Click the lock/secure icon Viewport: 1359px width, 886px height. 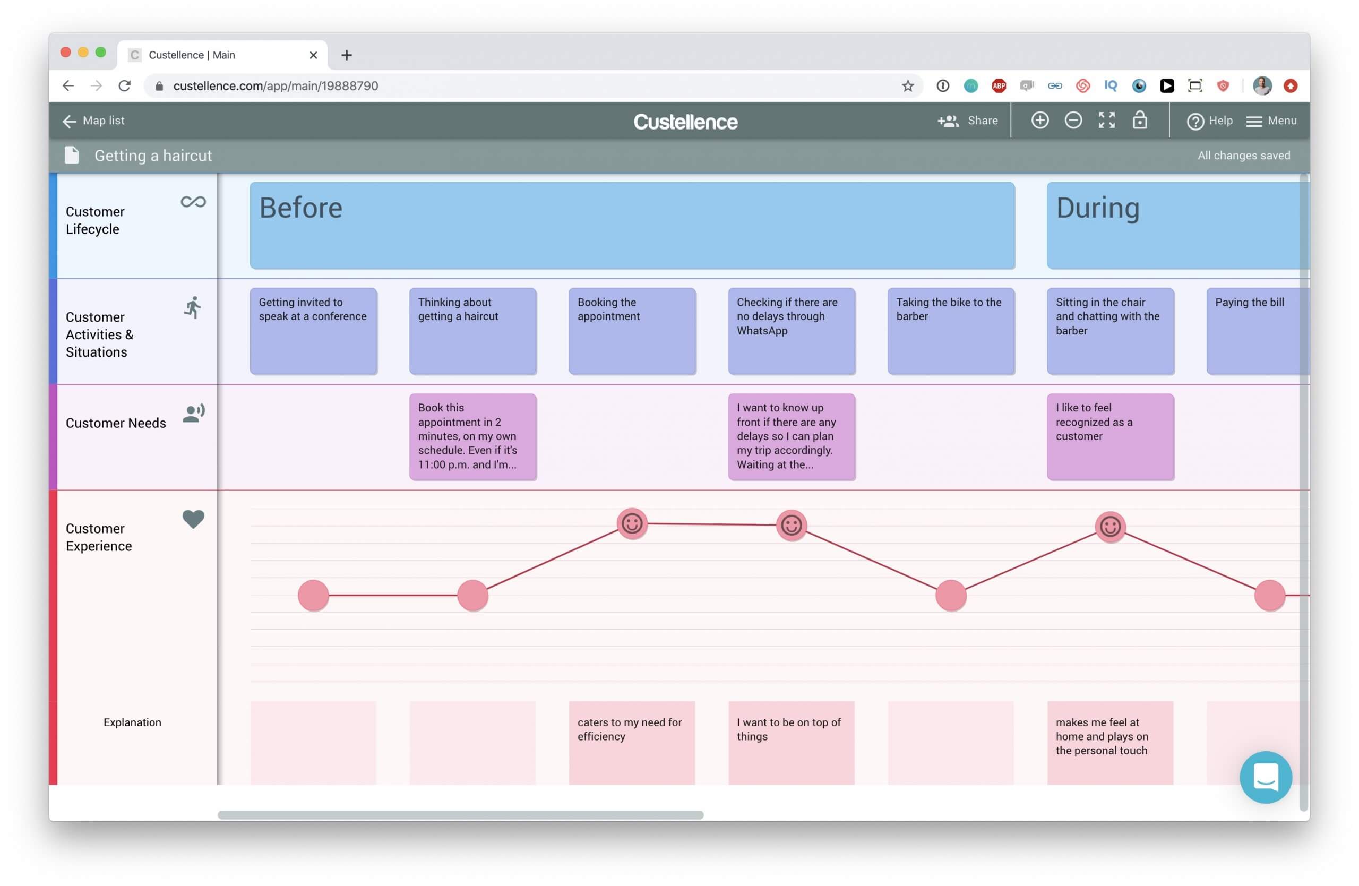[x=1142, y=120]
